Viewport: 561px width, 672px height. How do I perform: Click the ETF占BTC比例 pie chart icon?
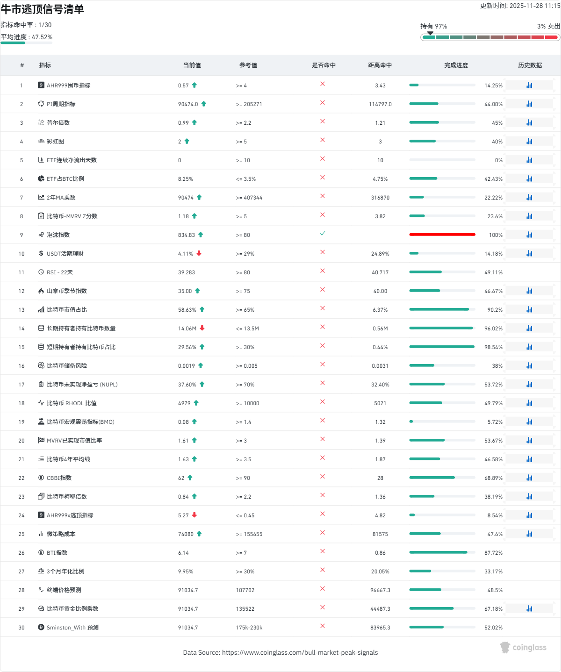coord(41,179)
